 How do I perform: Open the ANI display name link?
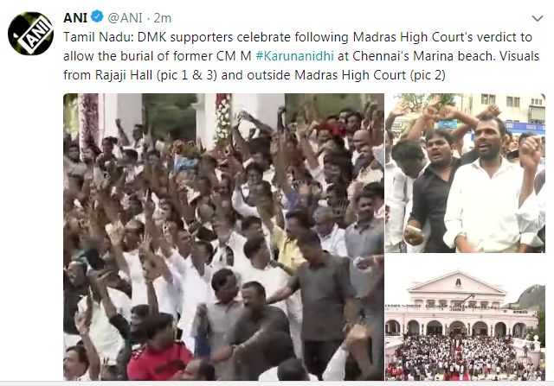(x=75, y=17)
